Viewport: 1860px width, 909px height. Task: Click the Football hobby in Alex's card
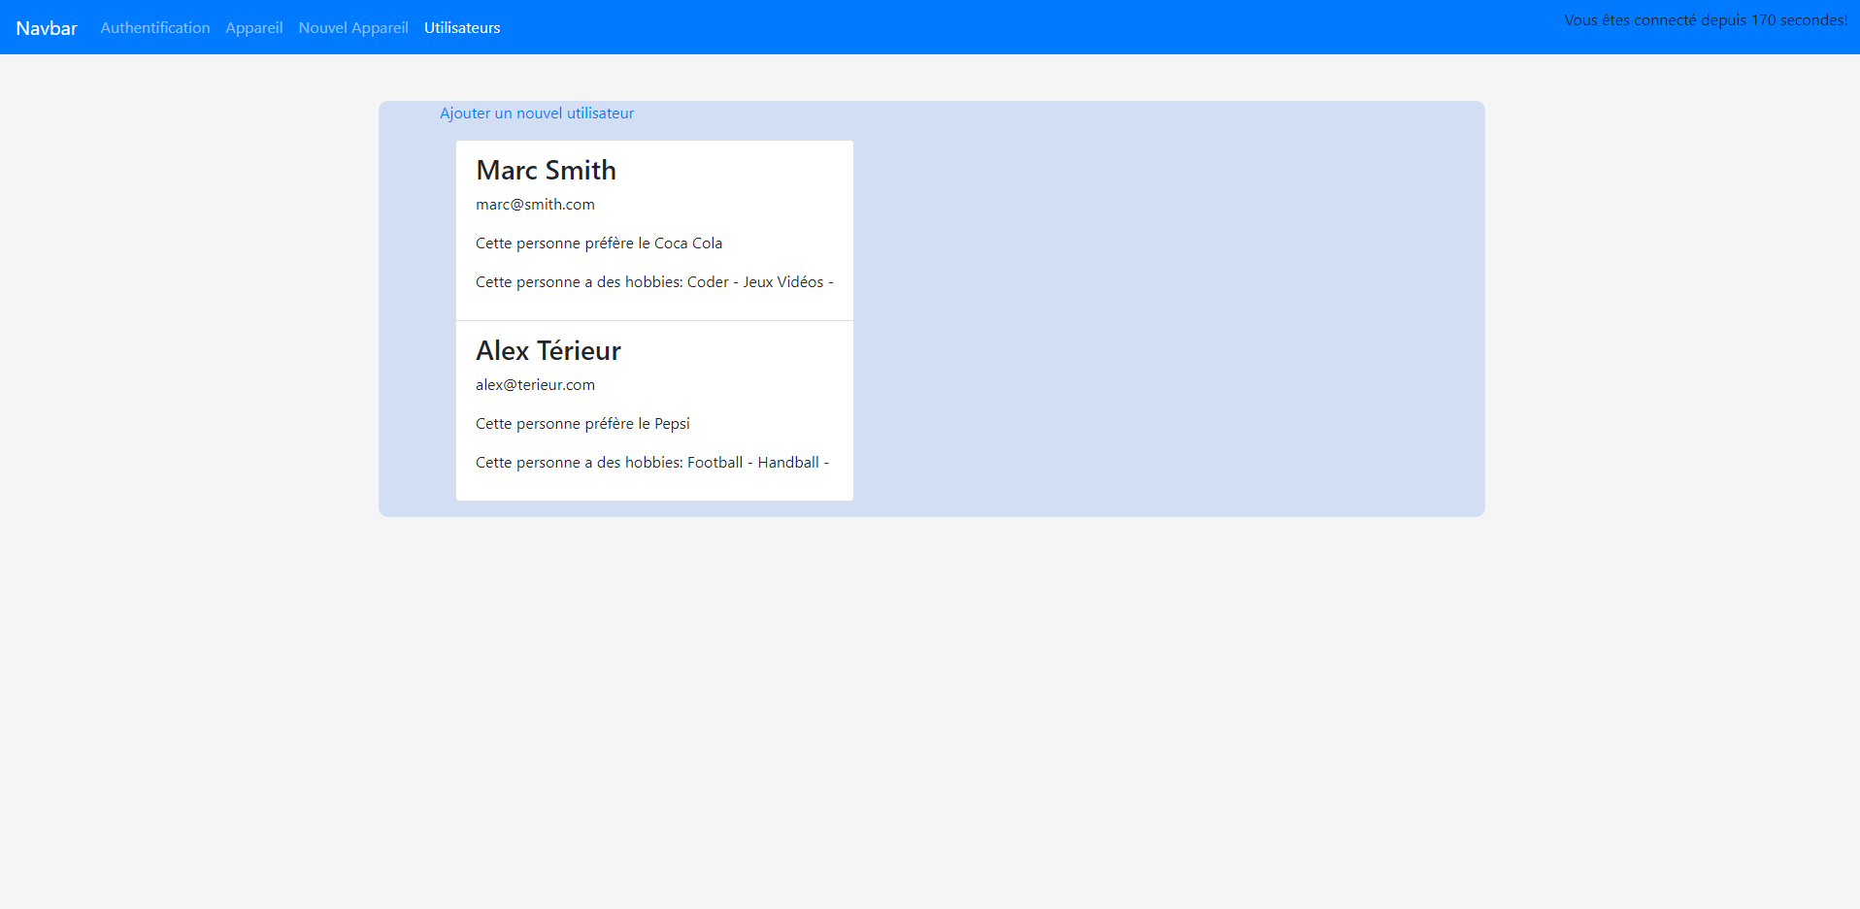[x=714, y=463]
